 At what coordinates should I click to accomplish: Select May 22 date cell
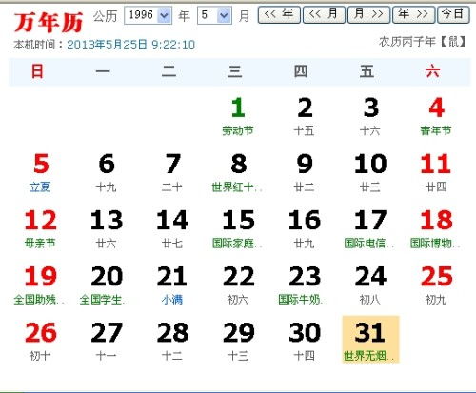(x=238, y=285)
